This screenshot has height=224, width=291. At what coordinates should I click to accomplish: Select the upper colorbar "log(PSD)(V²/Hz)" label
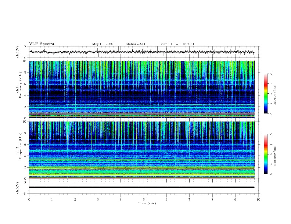click(275, 95)
